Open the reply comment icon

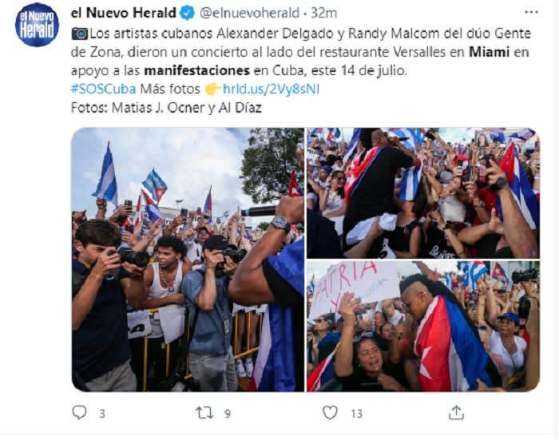pos(79,413)
